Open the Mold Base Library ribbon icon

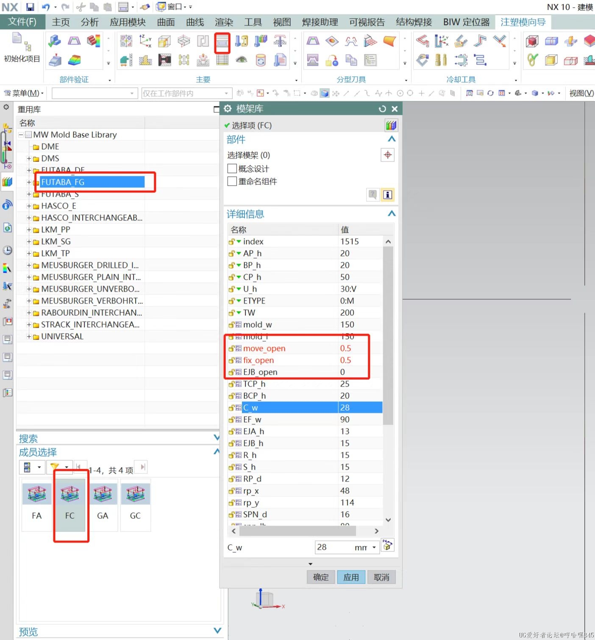click(x=222, y=42)
